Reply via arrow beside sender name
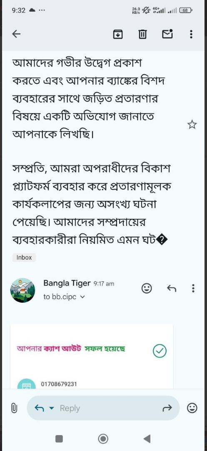The height and width of the screenshot is (451, 207). click(172, 288)
